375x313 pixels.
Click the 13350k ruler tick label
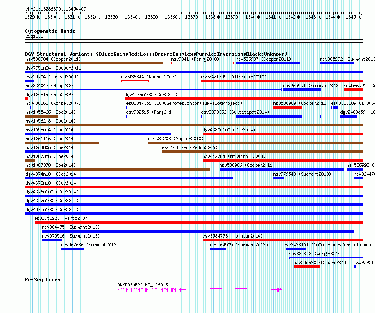153,17
